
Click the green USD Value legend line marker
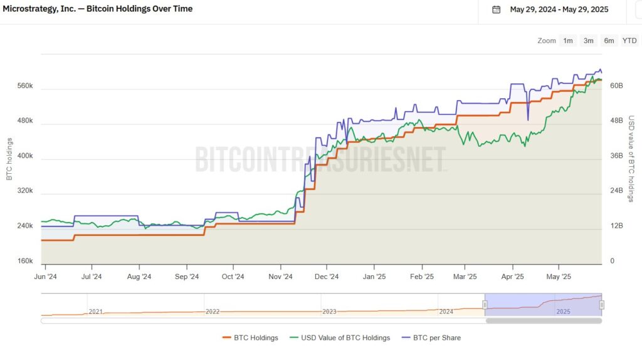tap(294, 338)
